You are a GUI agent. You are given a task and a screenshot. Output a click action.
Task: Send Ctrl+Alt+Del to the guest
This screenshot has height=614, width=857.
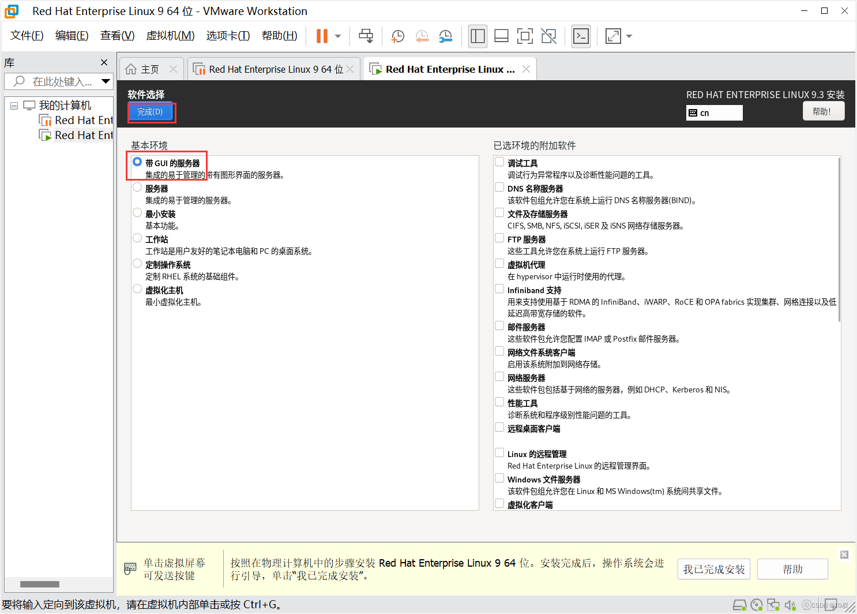[x=366, y=36]
